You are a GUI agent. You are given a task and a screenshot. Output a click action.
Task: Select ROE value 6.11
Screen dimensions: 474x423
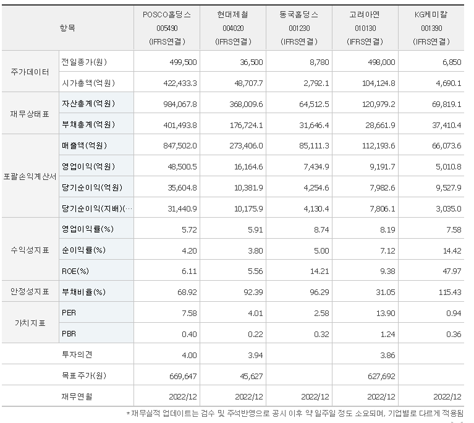coord(189,271)
